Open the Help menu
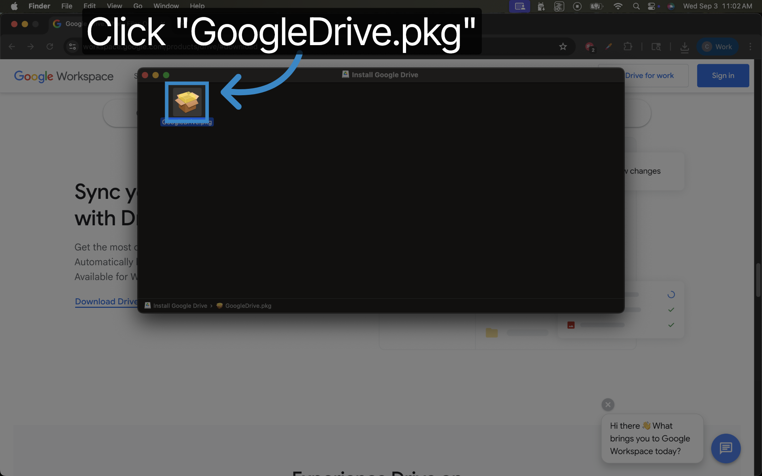762x476 pixels. (197, 6)
